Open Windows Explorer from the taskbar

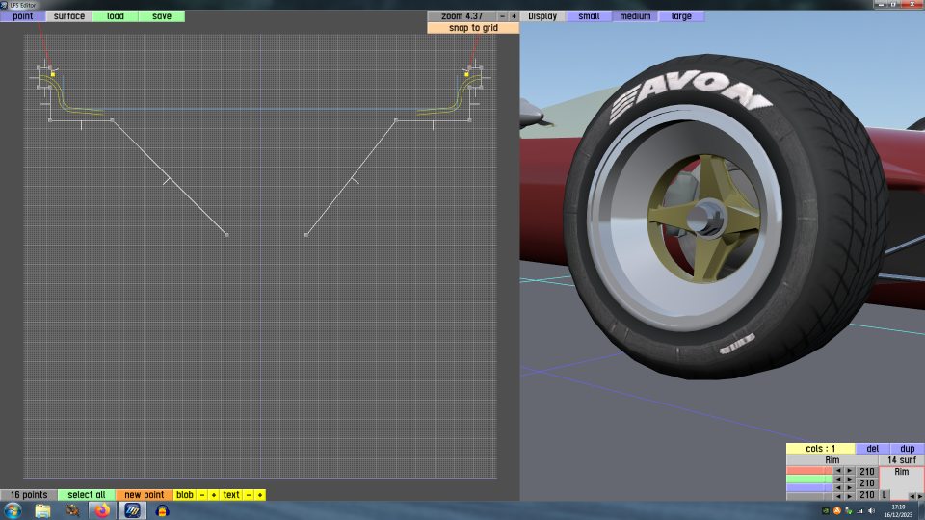coord(42,510)
